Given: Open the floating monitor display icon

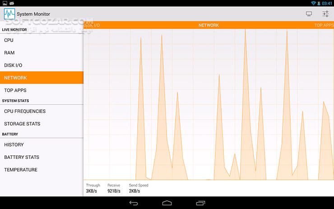Looking at the screenshot, I should pos(309,14).
